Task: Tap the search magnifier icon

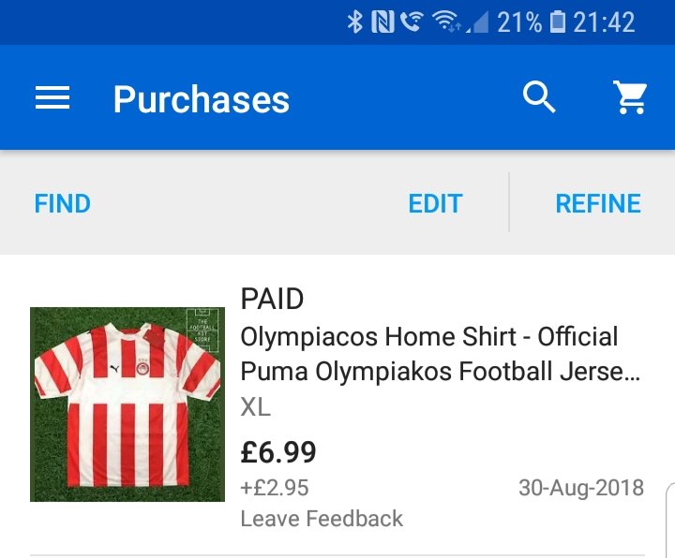Action: (539, 97)
